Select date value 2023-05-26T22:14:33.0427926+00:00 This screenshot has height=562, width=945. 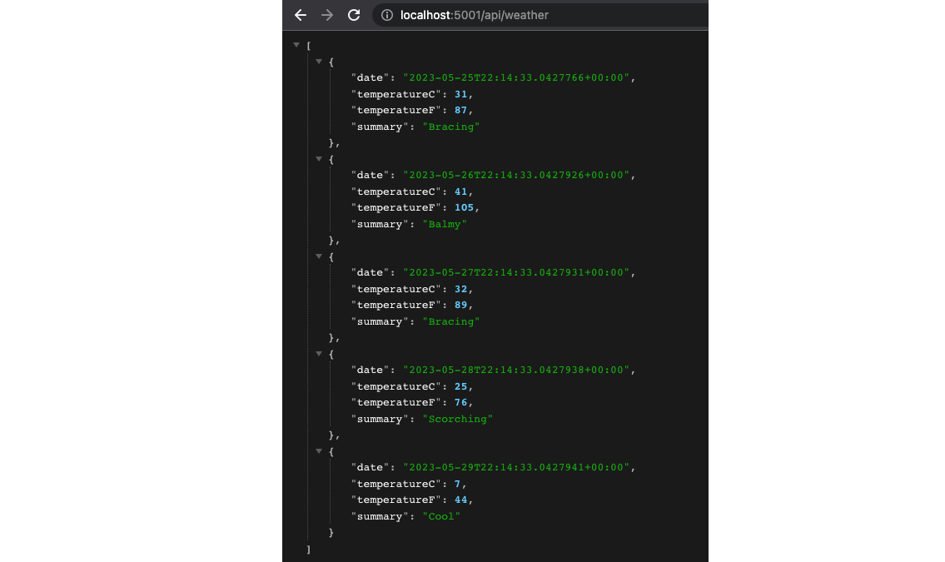[x=516, y=176]
